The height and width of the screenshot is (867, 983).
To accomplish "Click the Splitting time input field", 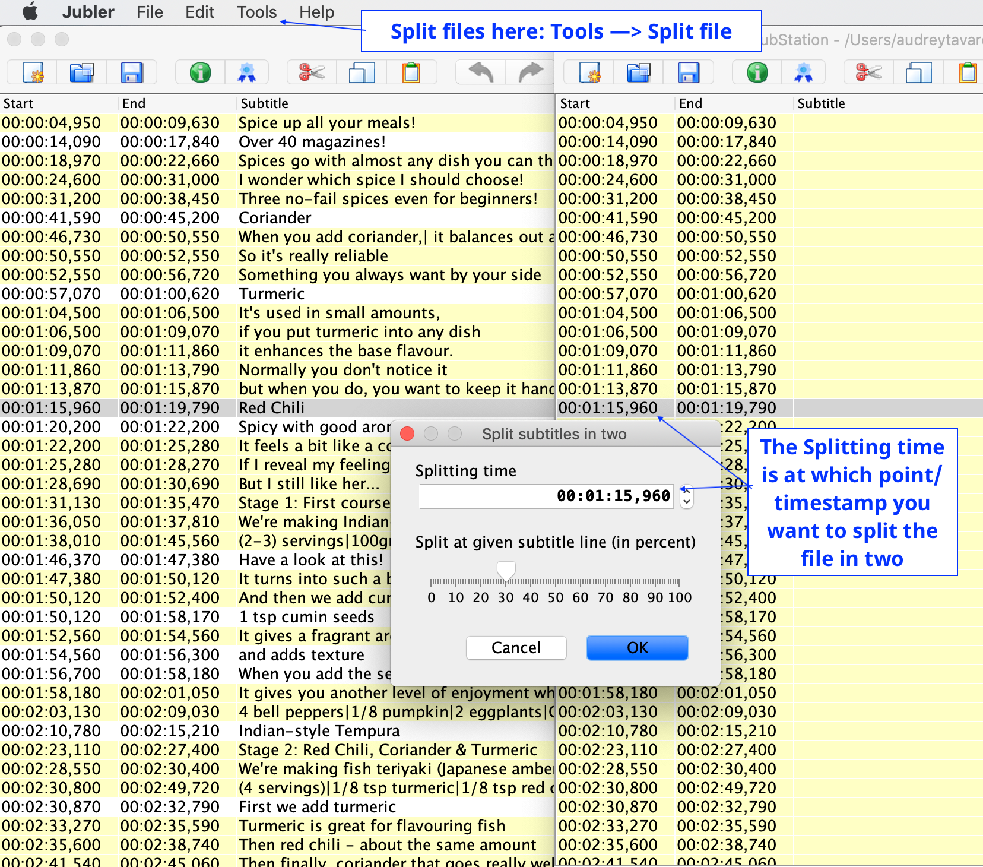I will (546, 496).
